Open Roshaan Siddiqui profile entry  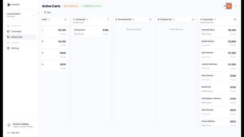[x=21, y=125]
